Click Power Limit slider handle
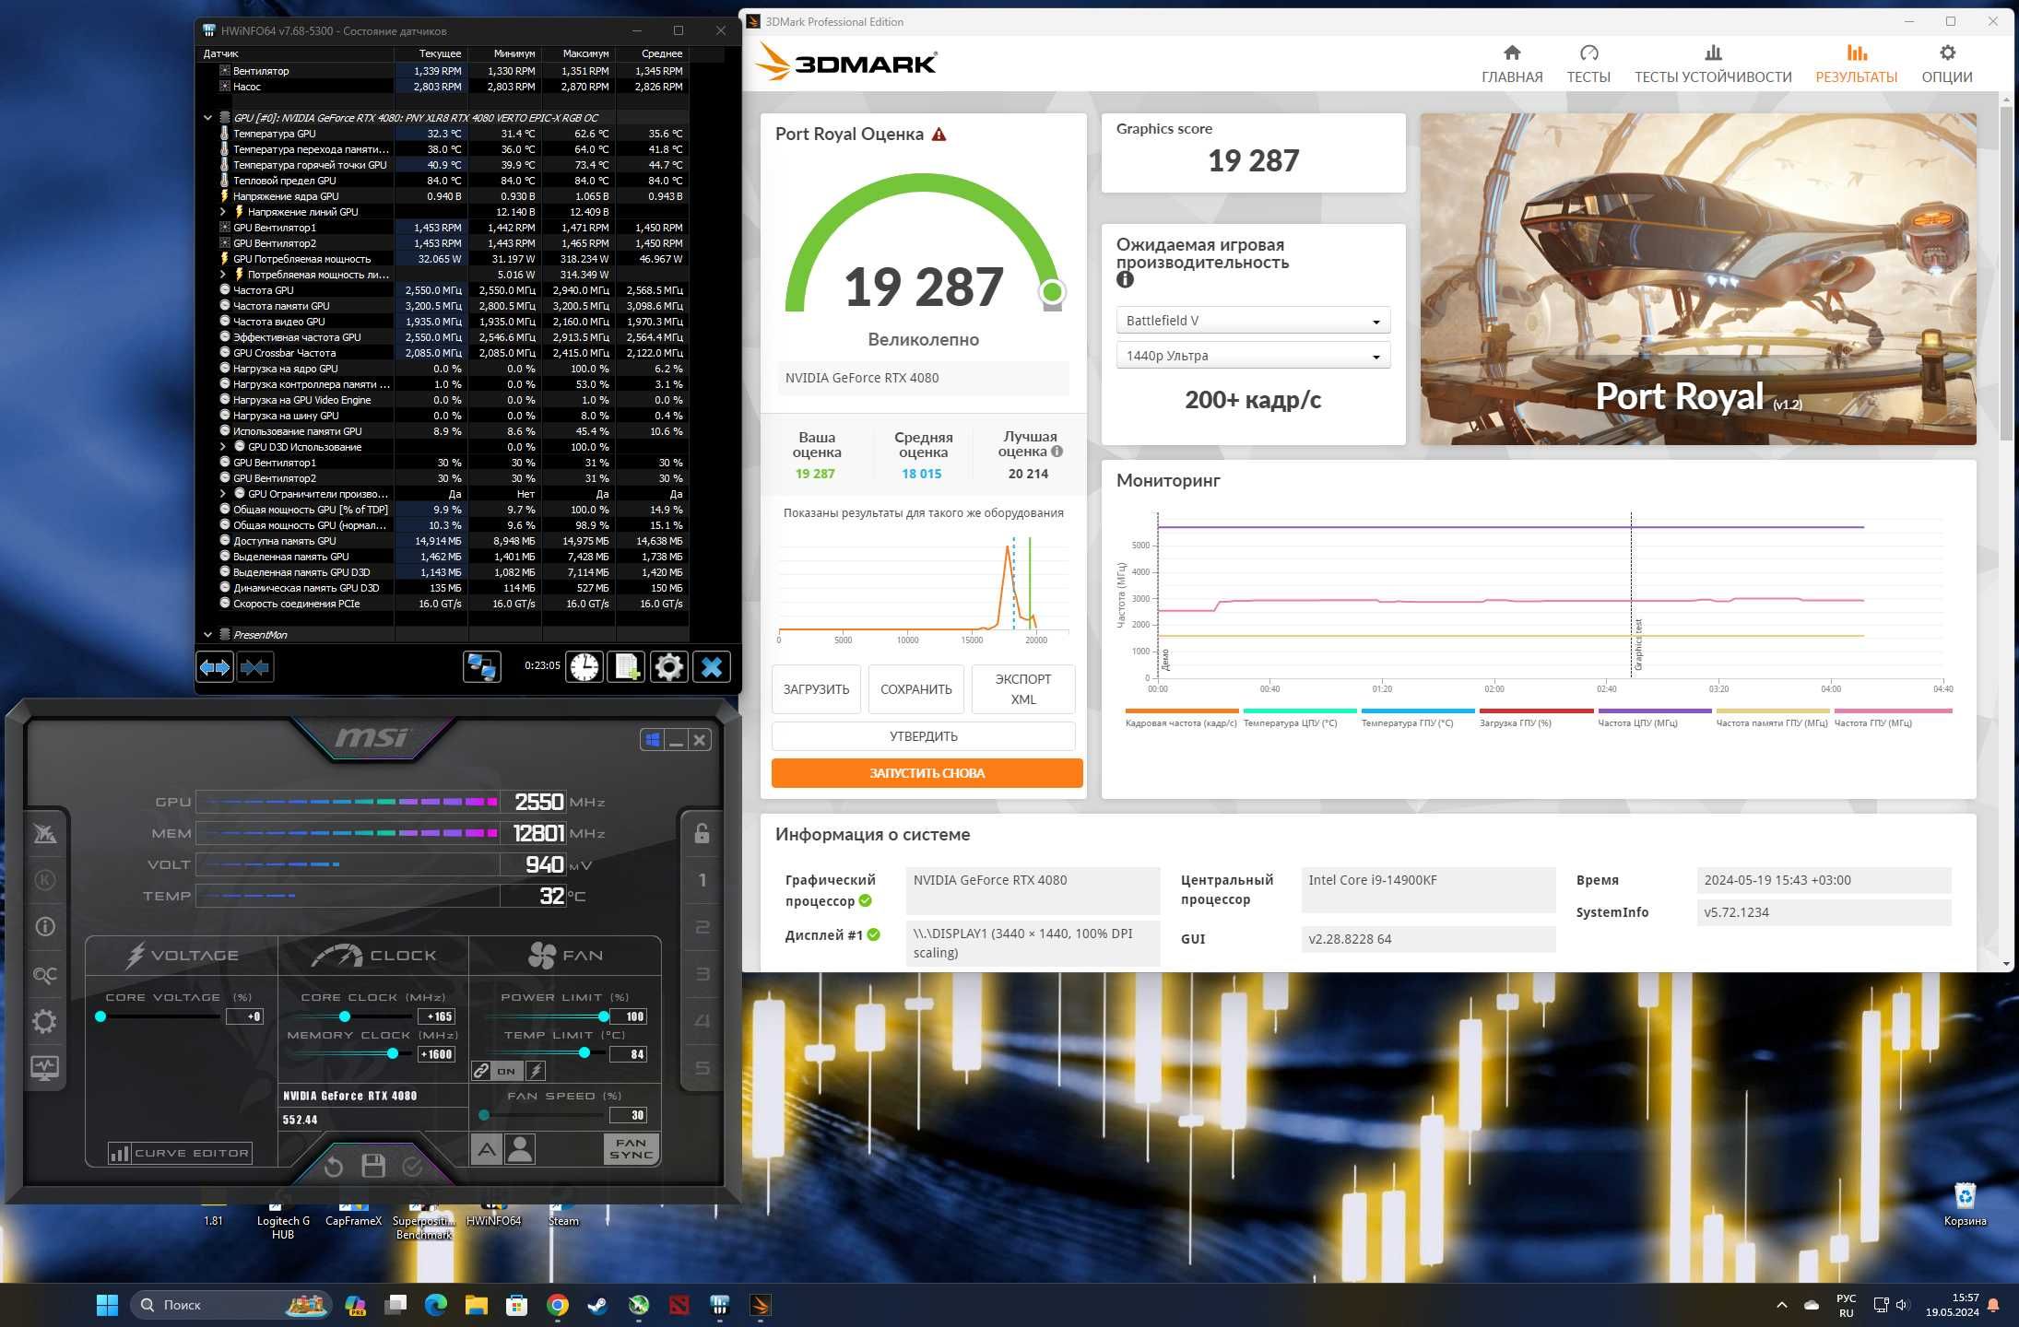 coord(604,1016)
